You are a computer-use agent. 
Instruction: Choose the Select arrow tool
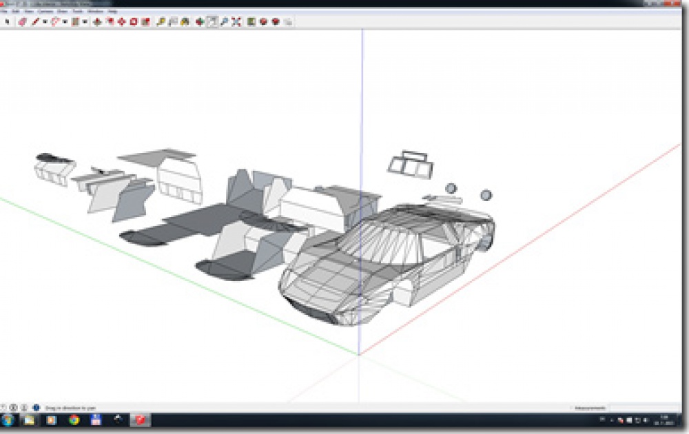pyautogui.click(x=7, y=21)
